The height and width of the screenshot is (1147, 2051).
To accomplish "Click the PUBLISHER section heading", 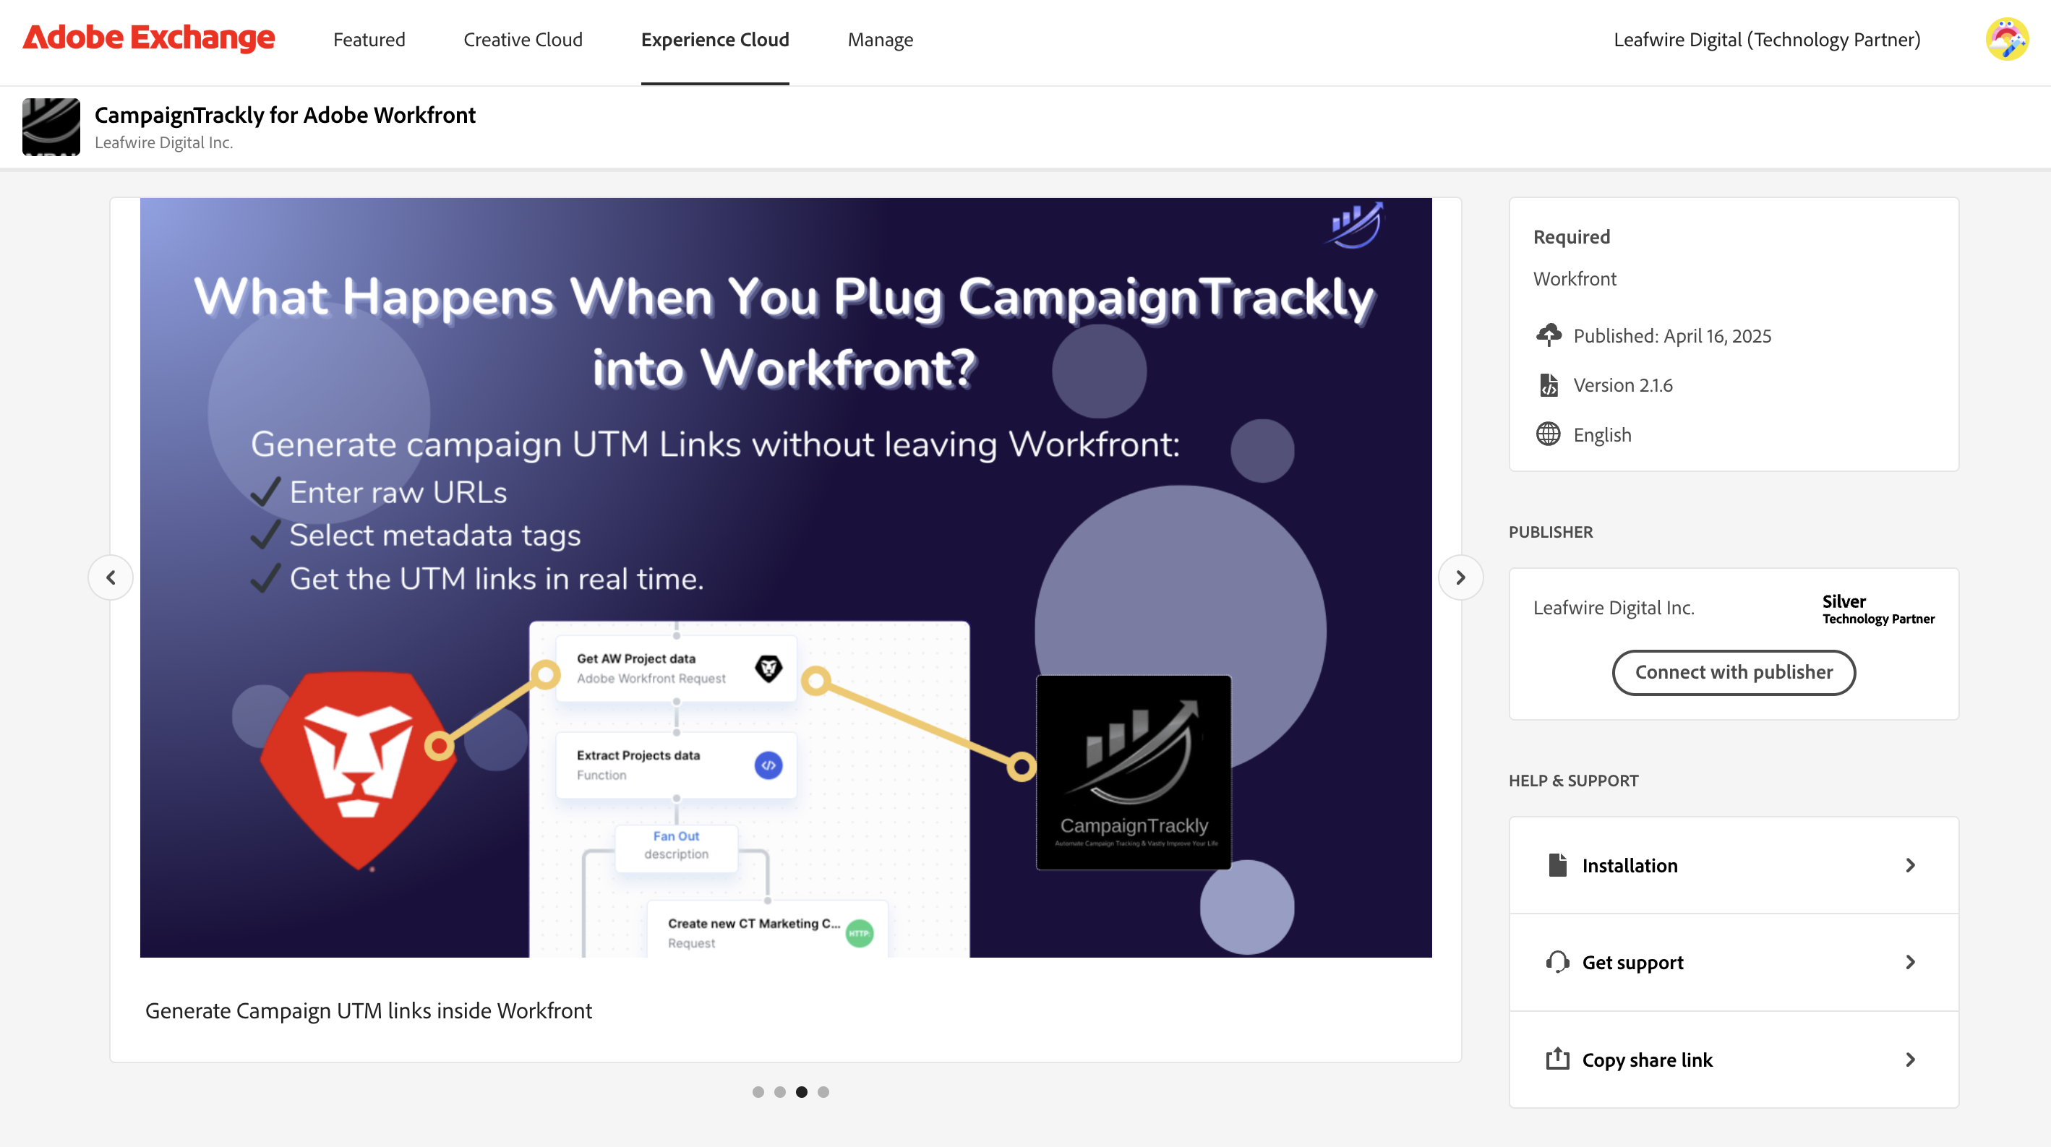I will point(1551,533).
